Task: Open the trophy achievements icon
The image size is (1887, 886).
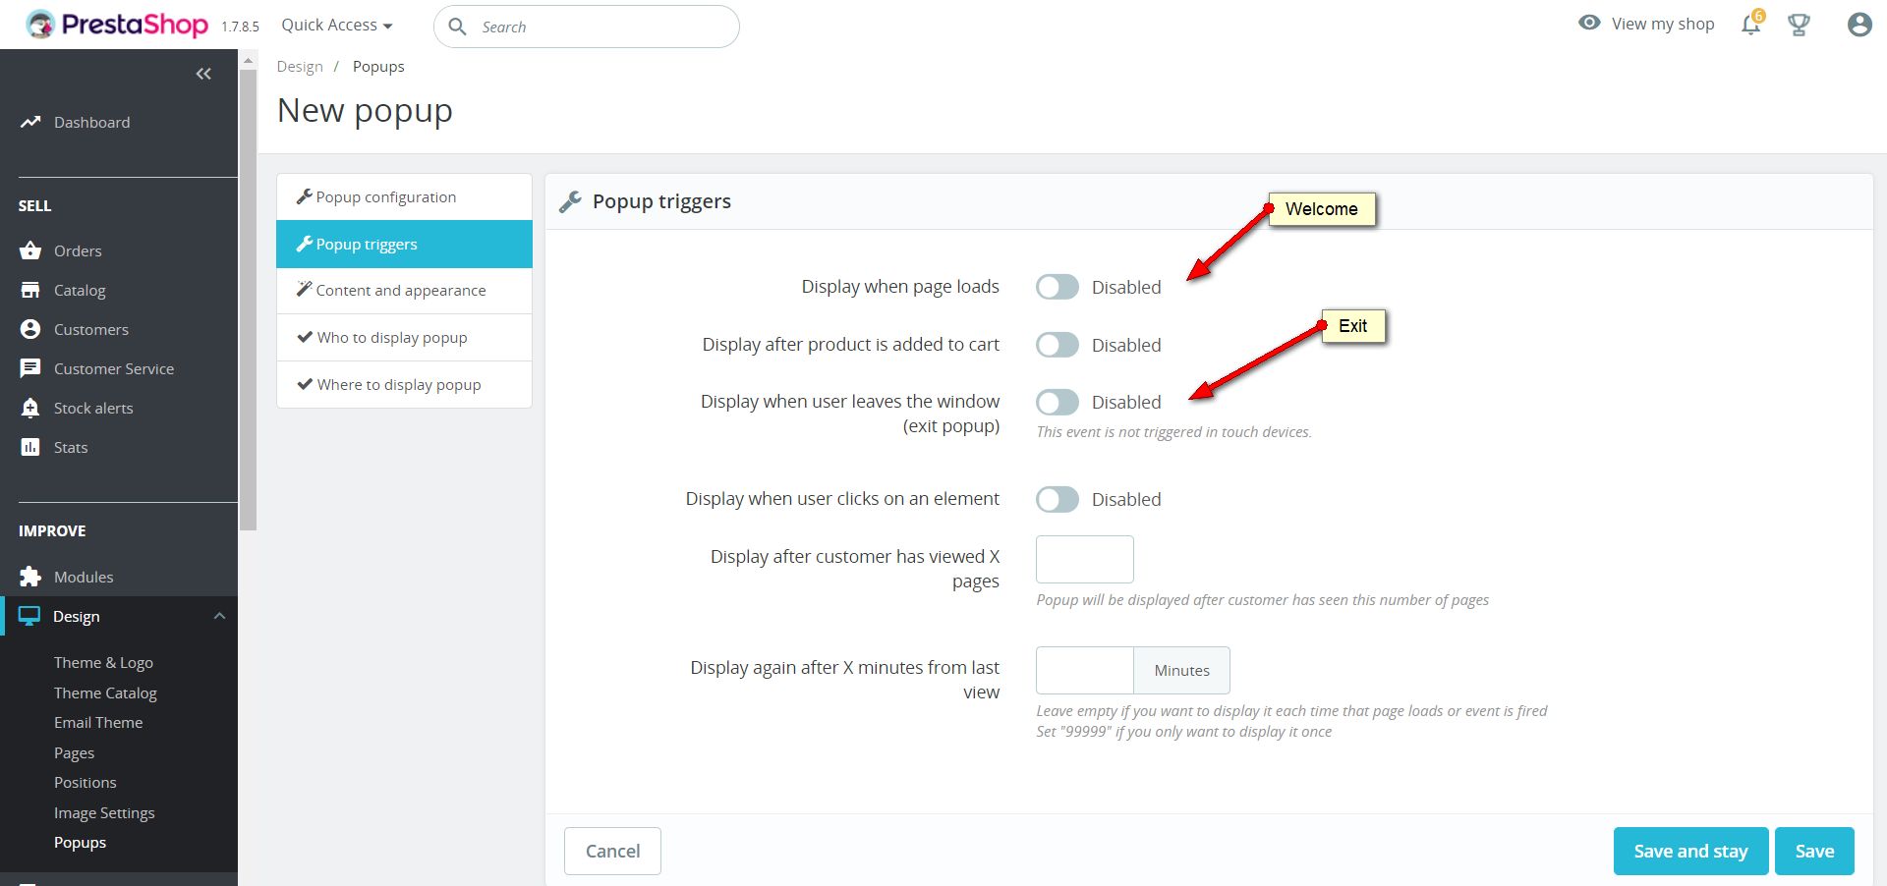Action: click(1799, 25)
